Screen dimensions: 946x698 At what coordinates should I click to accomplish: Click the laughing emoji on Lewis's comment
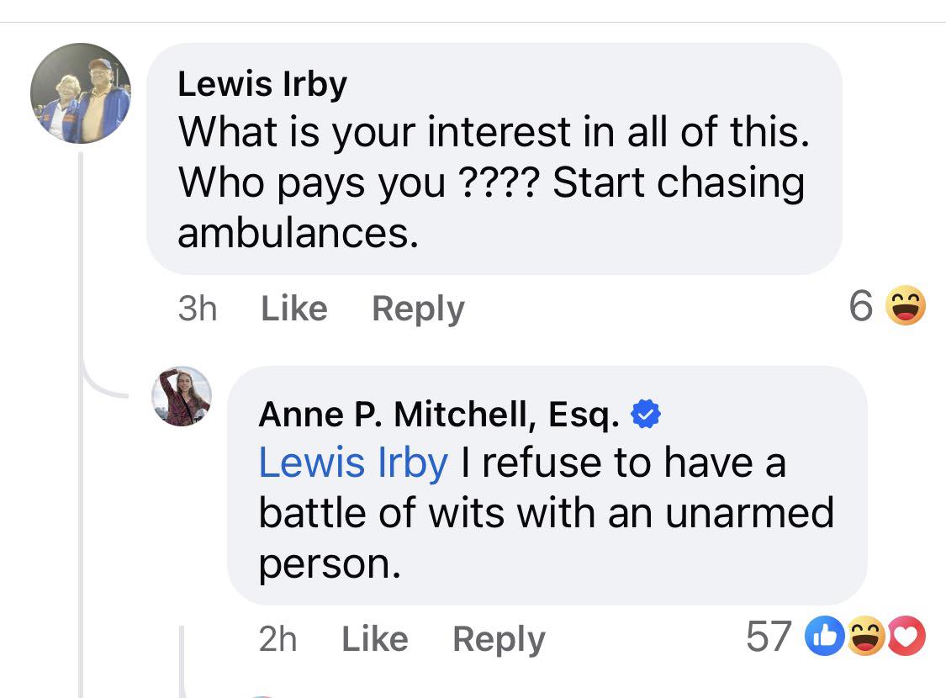905,306
